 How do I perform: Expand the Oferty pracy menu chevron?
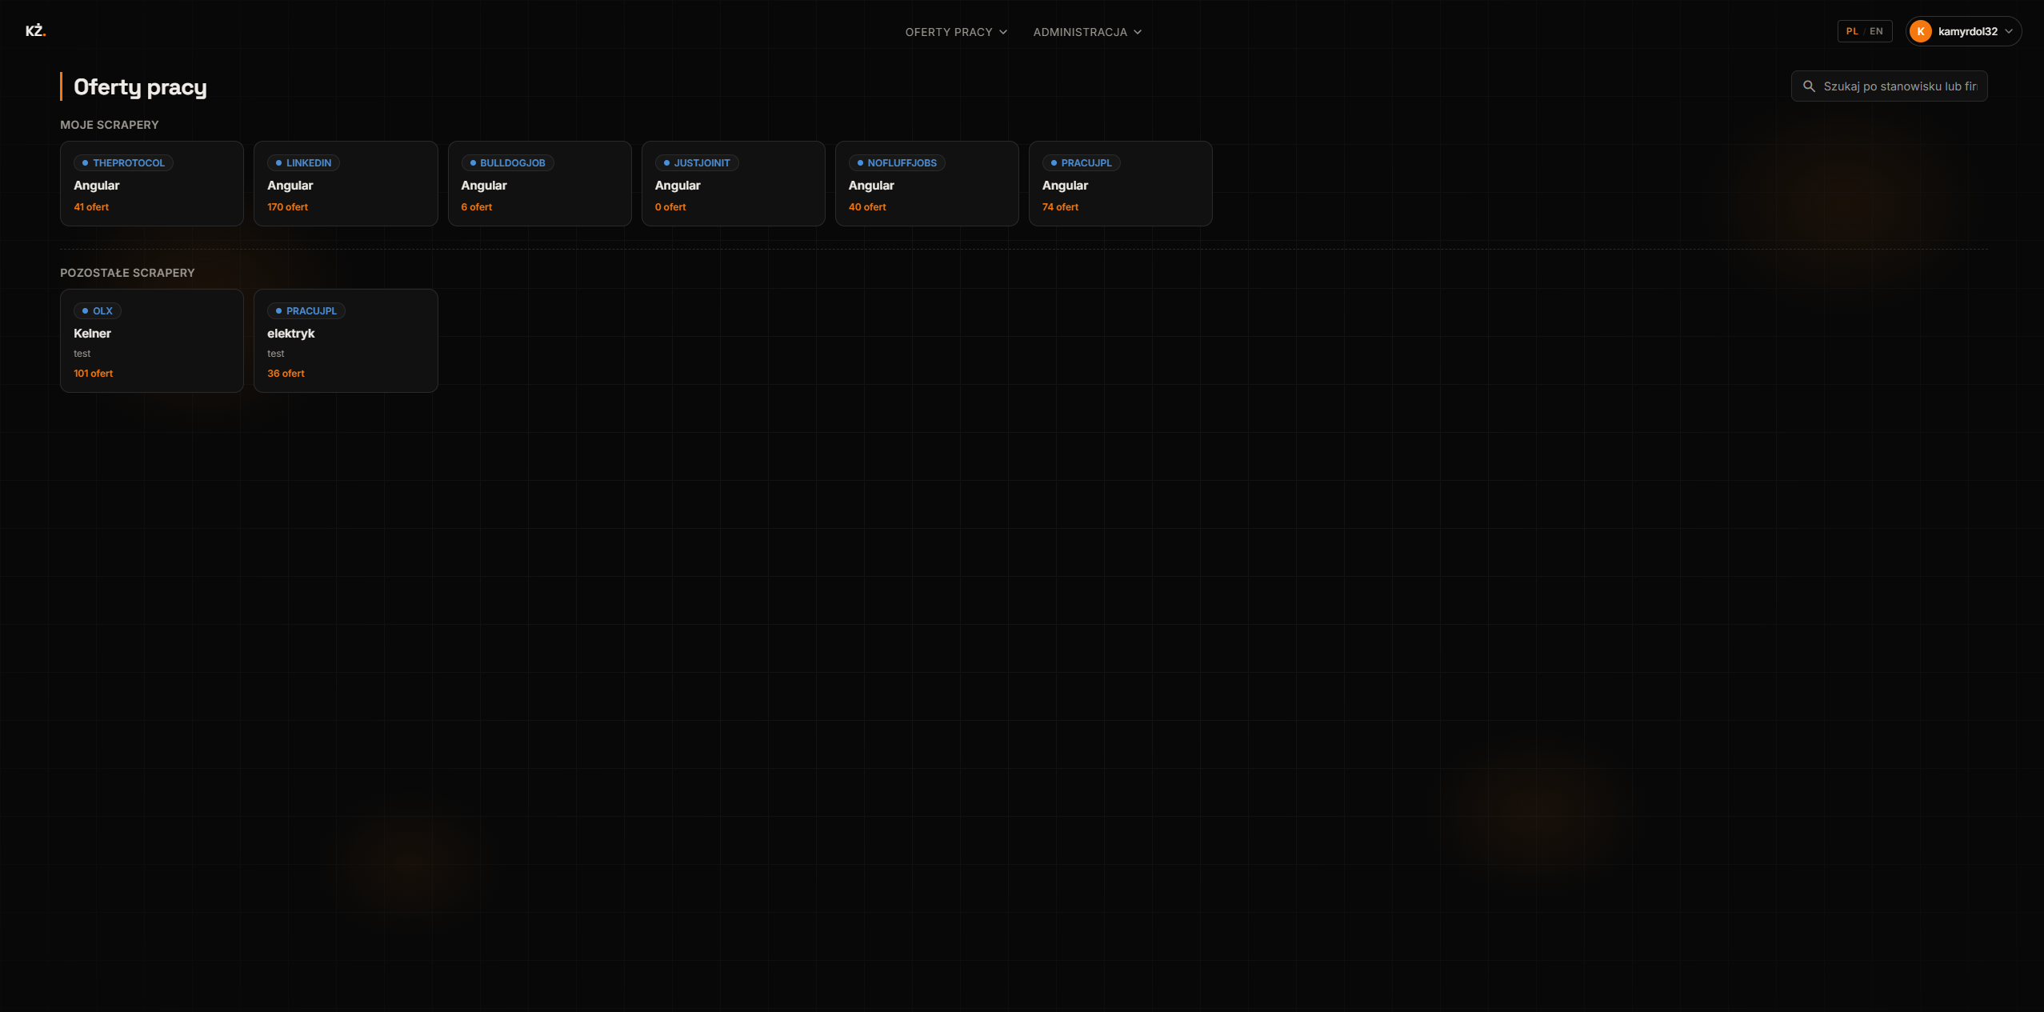point(1003,33)
